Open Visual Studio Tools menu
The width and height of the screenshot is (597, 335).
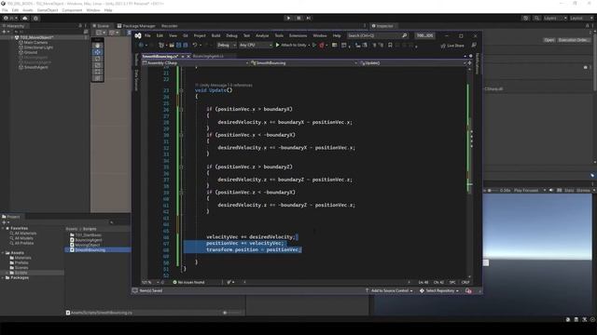click(279, 35)
